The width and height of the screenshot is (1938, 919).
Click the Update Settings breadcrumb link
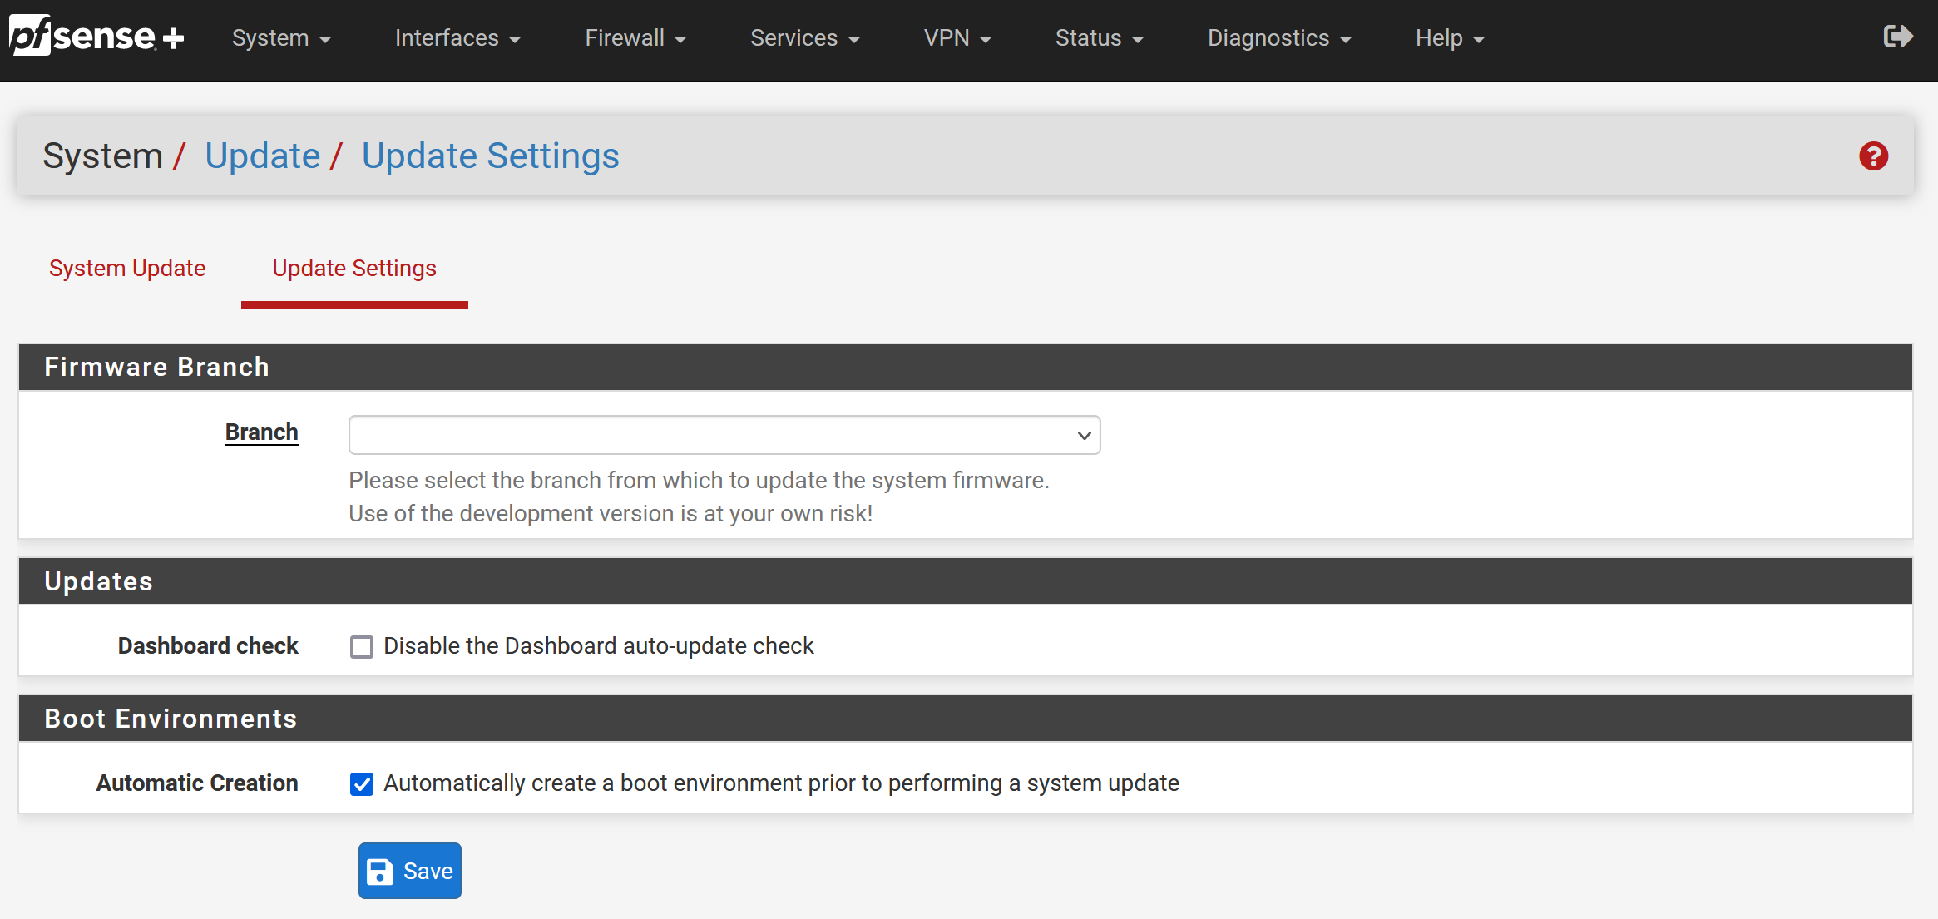pos(490,156)
